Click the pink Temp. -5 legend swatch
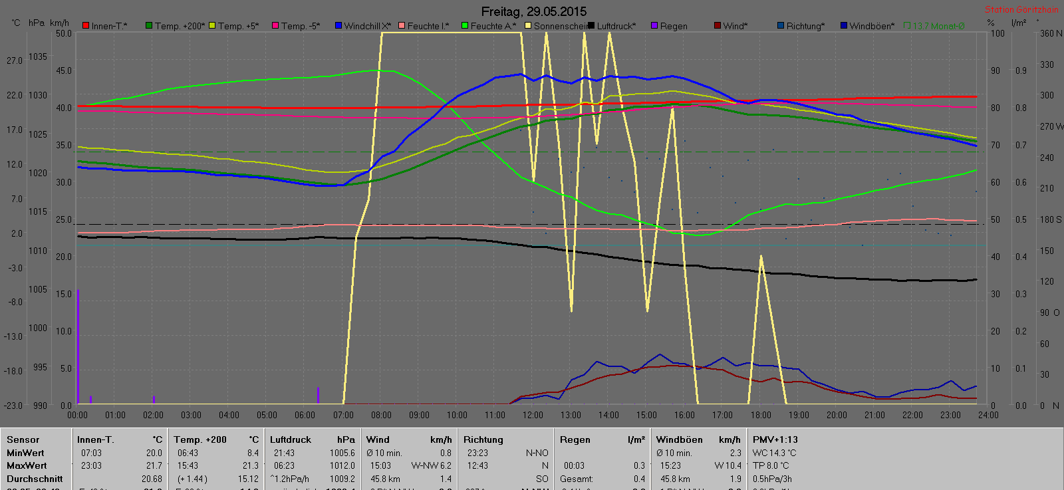Viewport: 1064px width, 490px height. click(x=275, y=26)
